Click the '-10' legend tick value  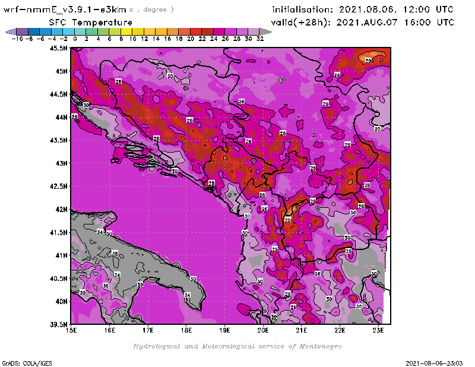17,39
